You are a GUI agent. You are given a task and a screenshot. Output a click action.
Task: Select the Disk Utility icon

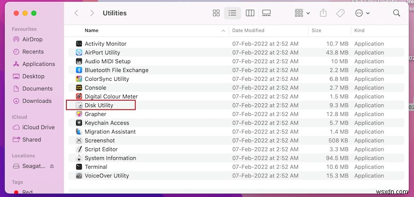pos(79,105)
